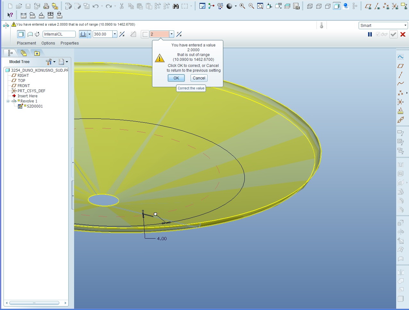Cancel the Revolve feature with red X
The image size is (409, 310).
point(403,34)
